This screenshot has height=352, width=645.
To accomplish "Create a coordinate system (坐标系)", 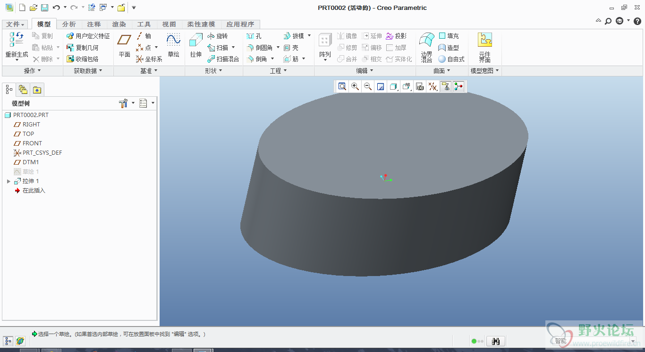I will [149, 59].
